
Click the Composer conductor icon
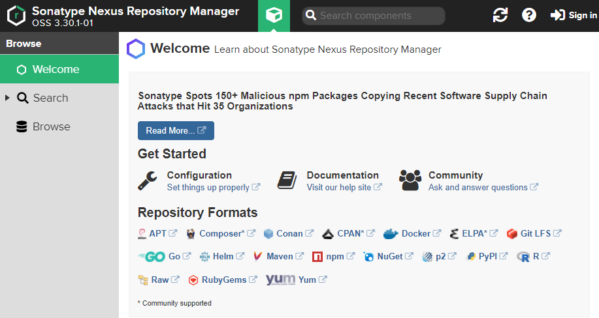point(191,234)
